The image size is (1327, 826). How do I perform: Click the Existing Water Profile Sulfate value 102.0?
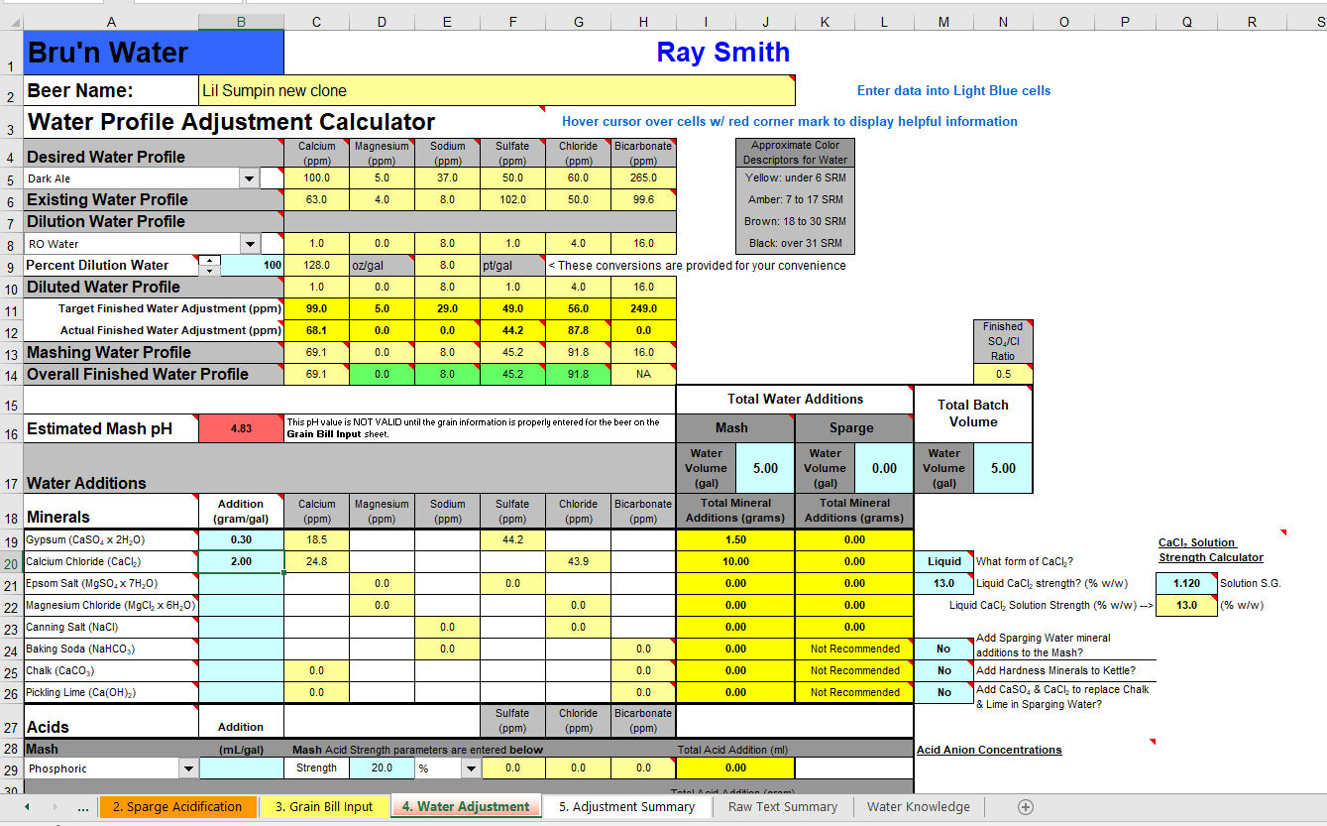click(512, 199)
